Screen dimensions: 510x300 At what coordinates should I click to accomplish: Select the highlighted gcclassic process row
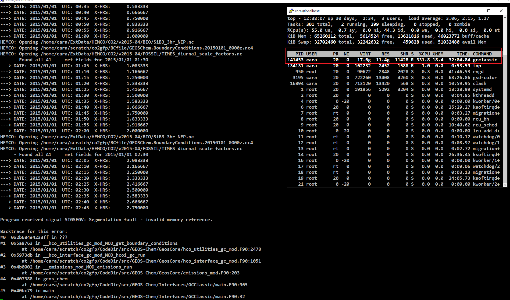[x=376, y=60]
